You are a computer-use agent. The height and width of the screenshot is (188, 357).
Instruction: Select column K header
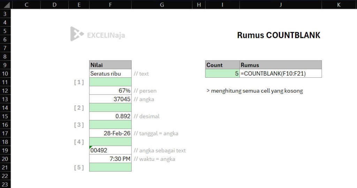[339, 5]
